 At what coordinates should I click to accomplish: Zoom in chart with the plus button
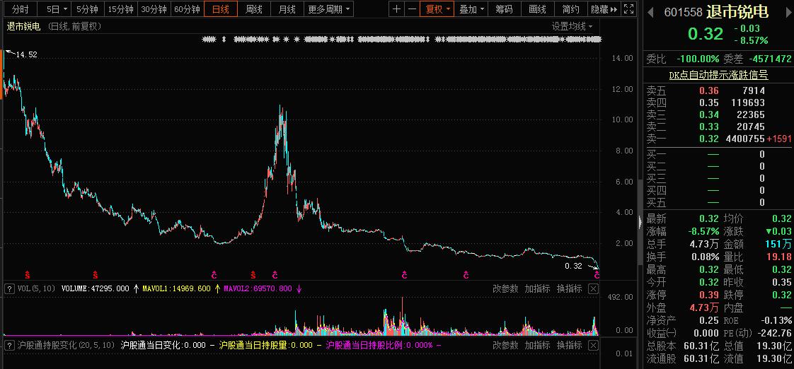[x=396, y=9]
